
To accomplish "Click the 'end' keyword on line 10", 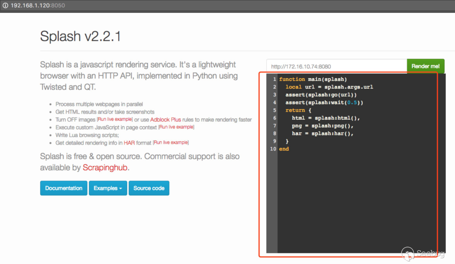I will coord(284,149).
